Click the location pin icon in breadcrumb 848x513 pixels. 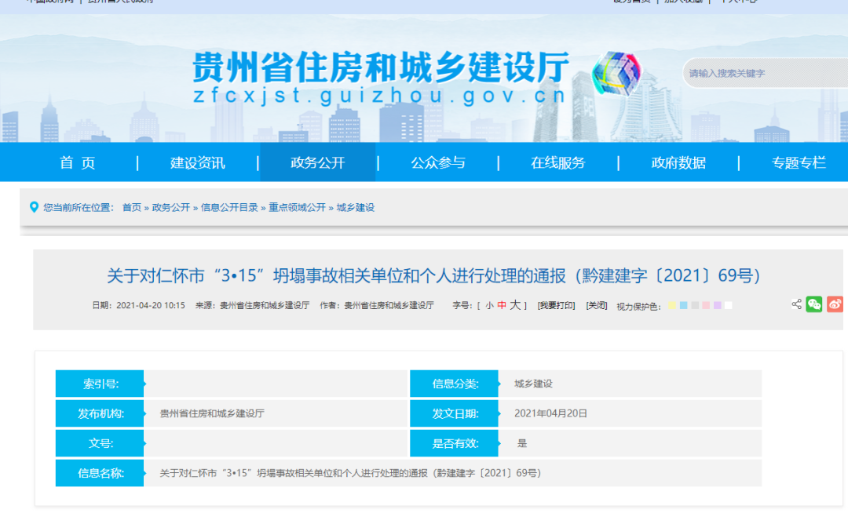pyautogui.click(x=34, y=207)
